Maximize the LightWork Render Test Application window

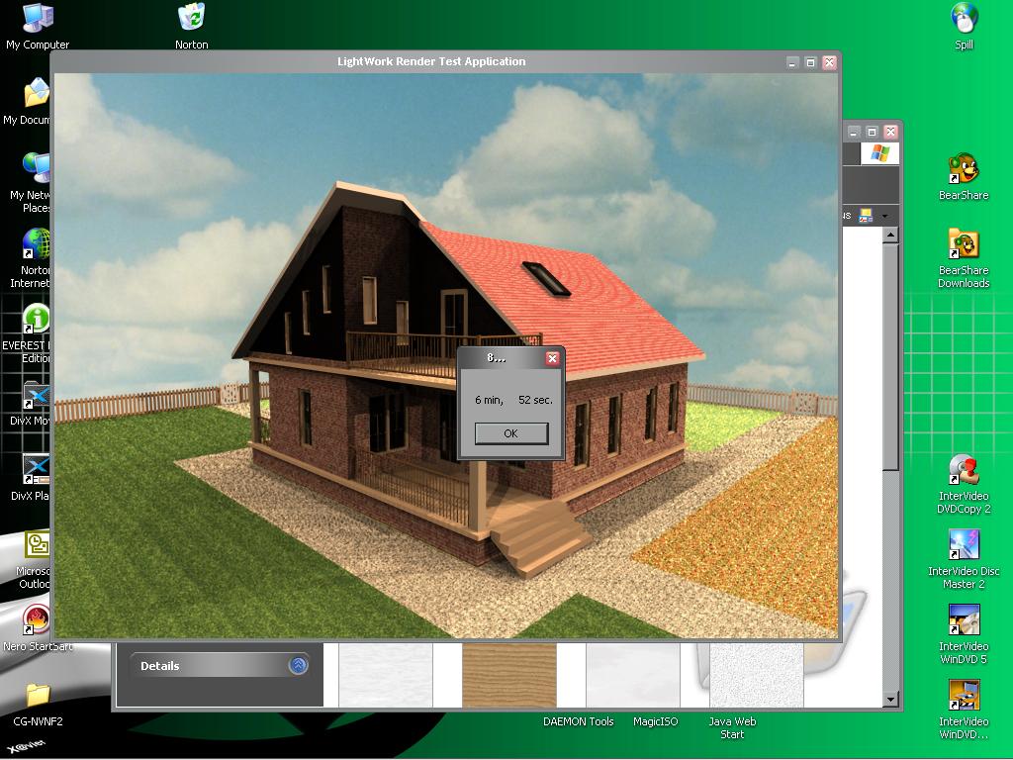811,62
